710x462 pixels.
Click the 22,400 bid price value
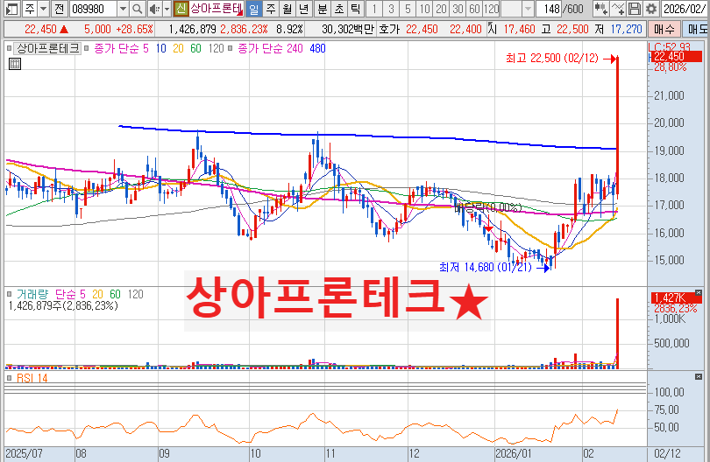465,29
